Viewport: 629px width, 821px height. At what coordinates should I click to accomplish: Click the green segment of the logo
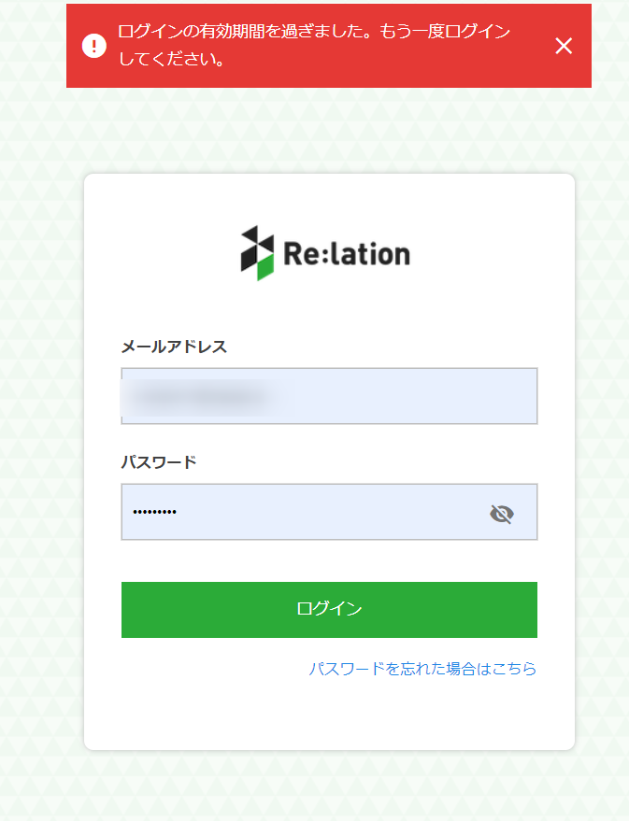(265, 269)
